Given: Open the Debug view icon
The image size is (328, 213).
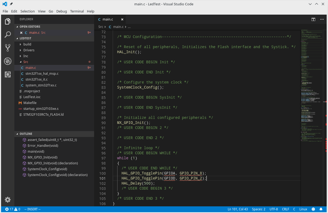Looking at the screenshot, I should (x=8, y=61).
